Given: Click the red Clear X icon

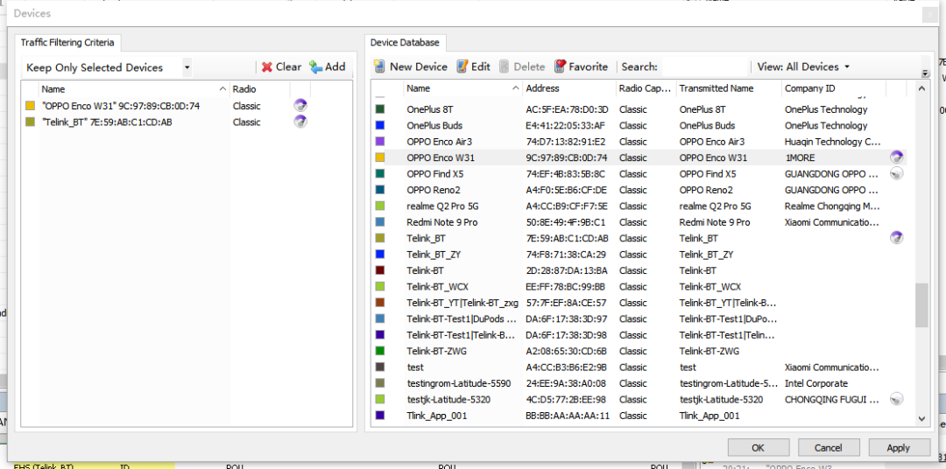Looking at the screenshot, I should click(266, 67).
